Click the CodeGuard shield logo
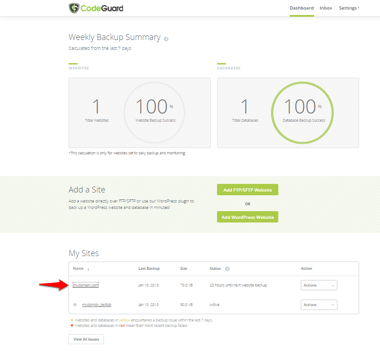Screen dimensions: 380x351 (x=74, y=8)
